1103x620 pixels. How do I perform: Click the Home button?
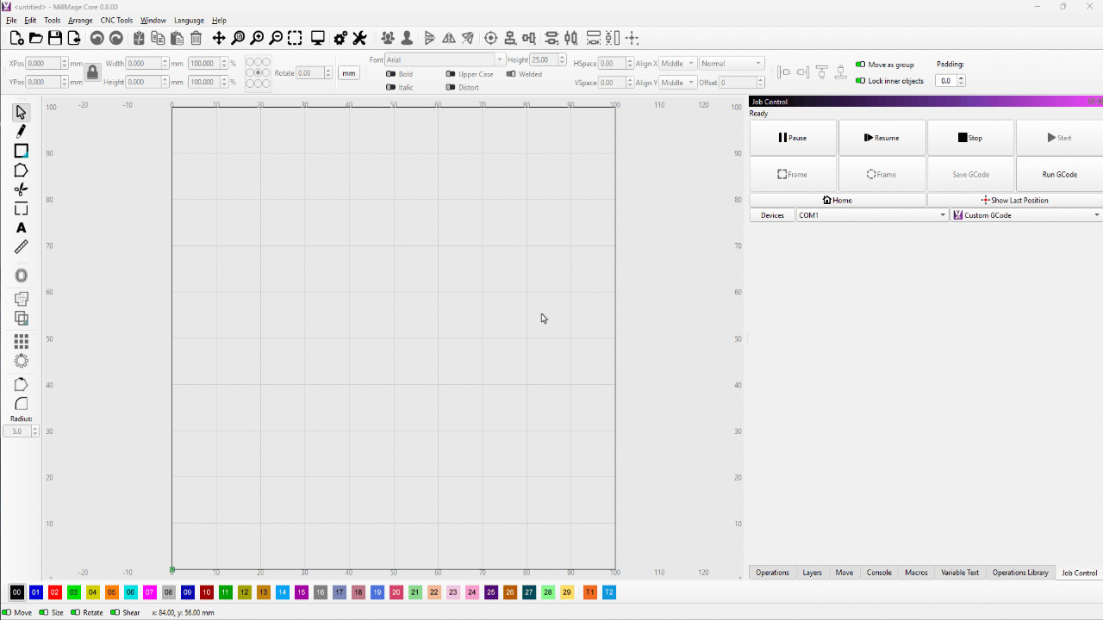(838, 200)
